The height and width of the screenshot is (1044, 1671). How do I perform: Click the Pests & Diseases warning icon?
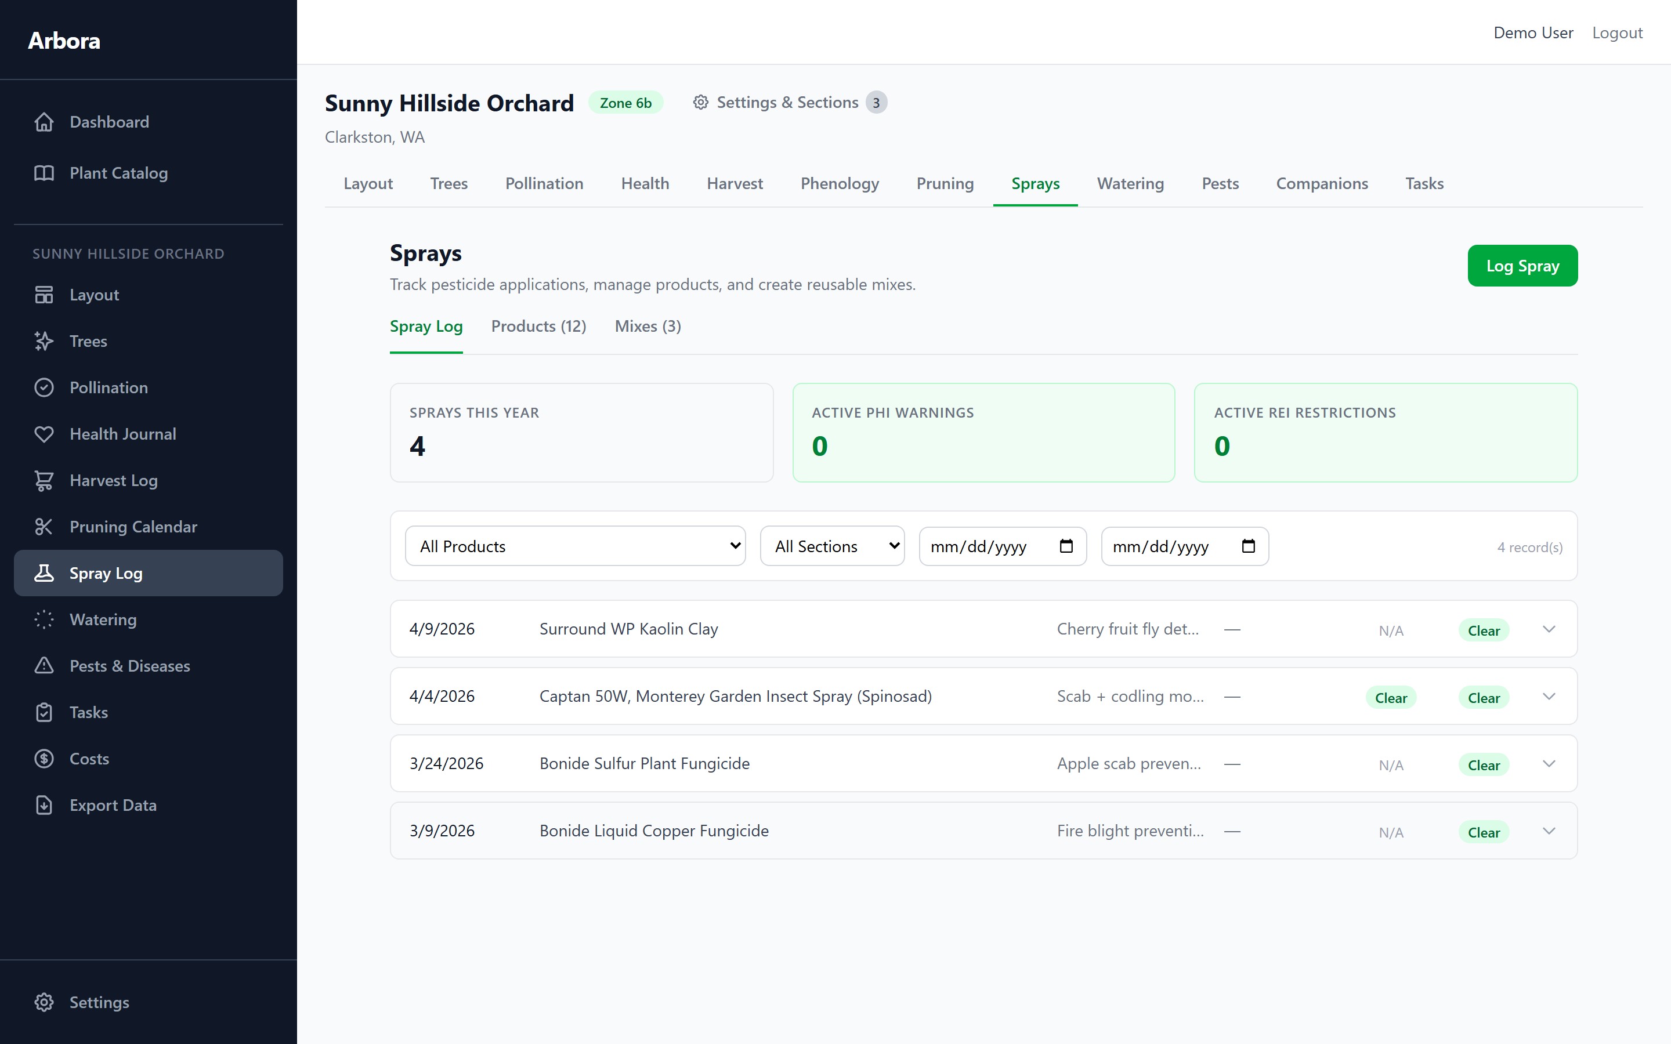pyautogui.click(x=44, y=666)
